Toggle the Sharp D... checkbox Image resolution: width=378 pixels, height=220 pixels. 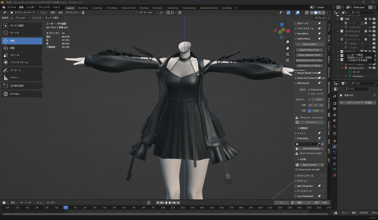click(x=309, y=99)
